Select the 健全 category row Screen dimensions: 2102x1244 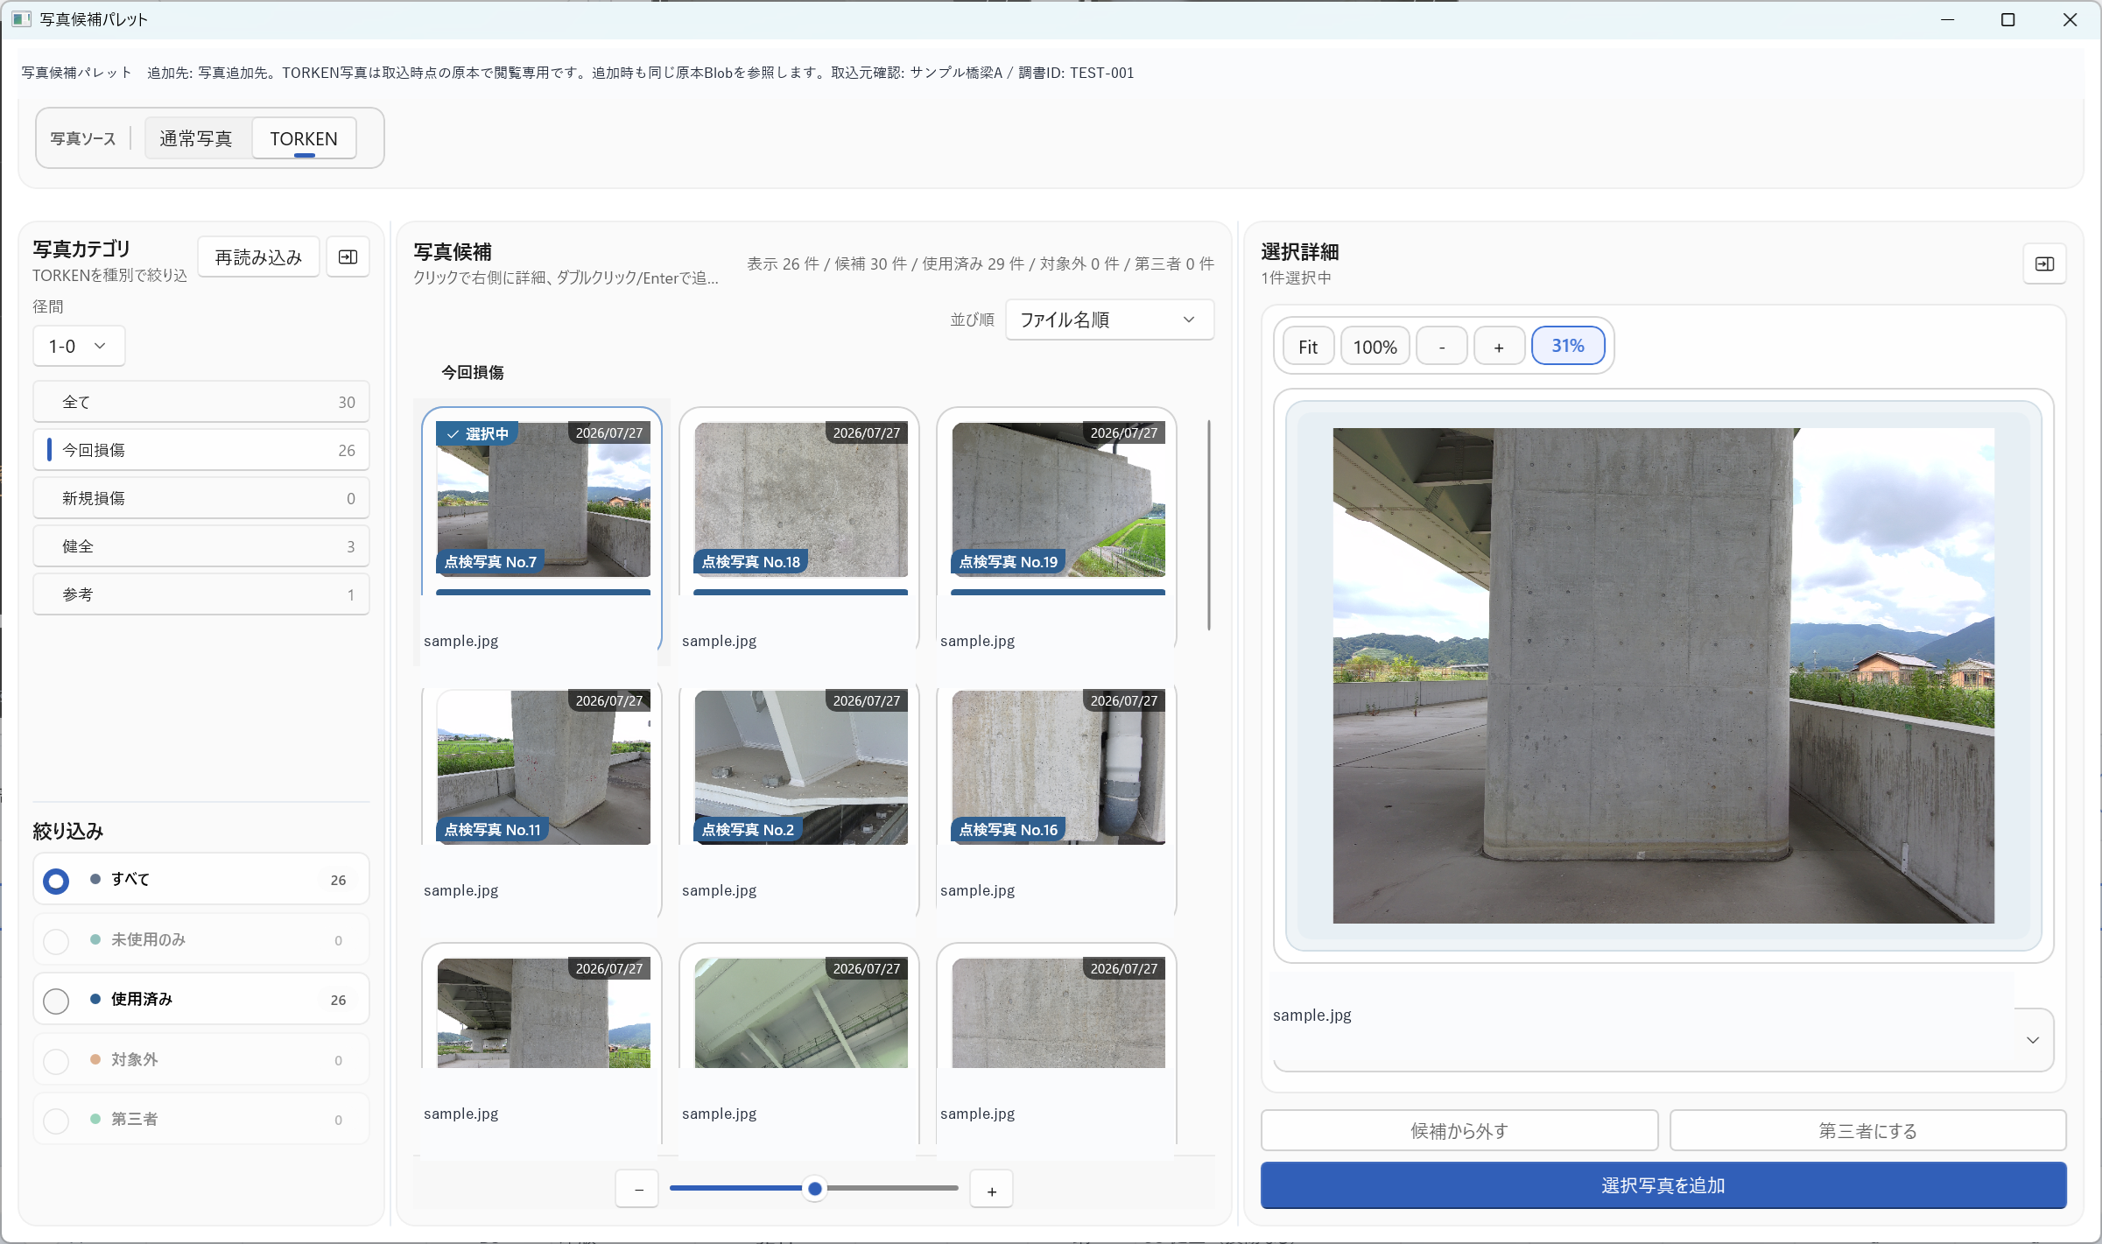point(201,546)
